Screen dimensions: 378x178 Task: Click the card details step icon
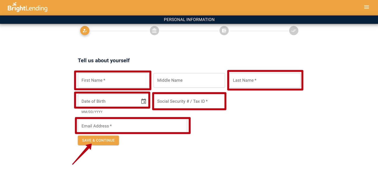click(x=224, y=30)
